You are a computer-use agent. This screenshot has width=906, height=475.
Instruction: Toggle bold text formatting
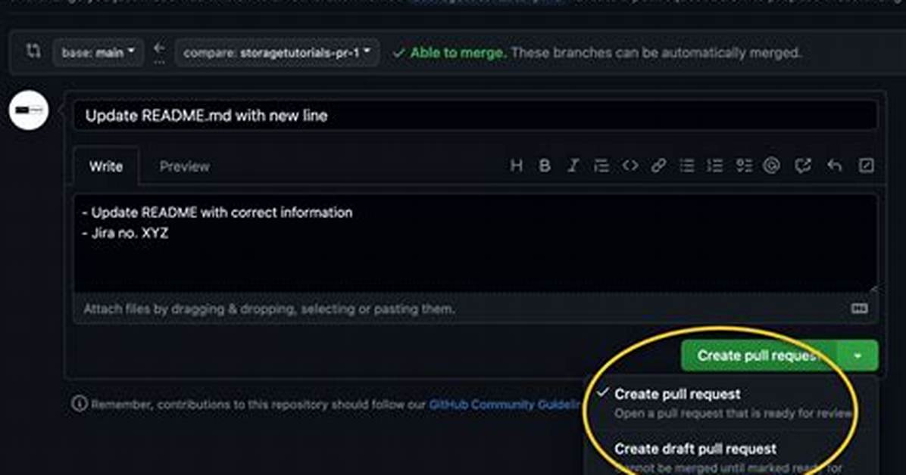point(545,166)
